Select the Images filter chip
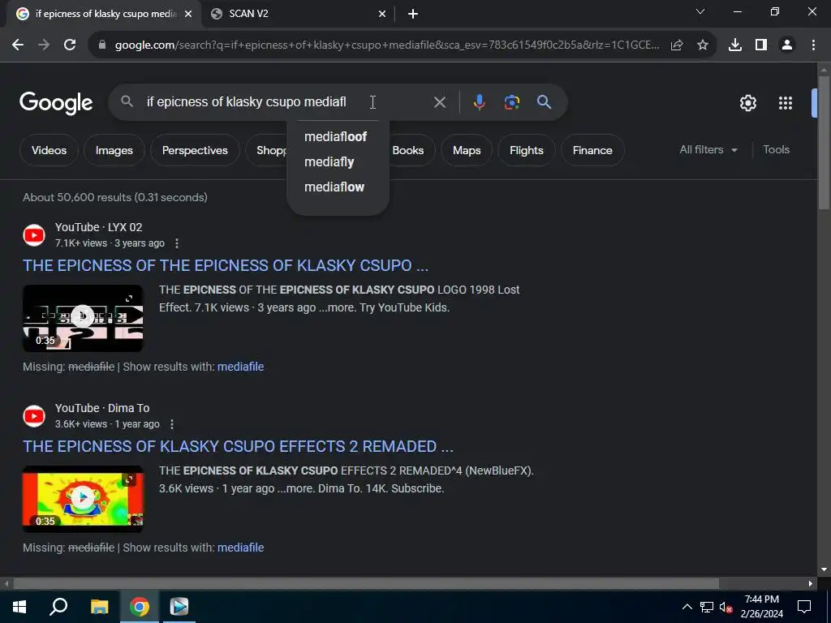Image resolution: width=831 pixels, height=623 pixels. [x=114, y=150]
